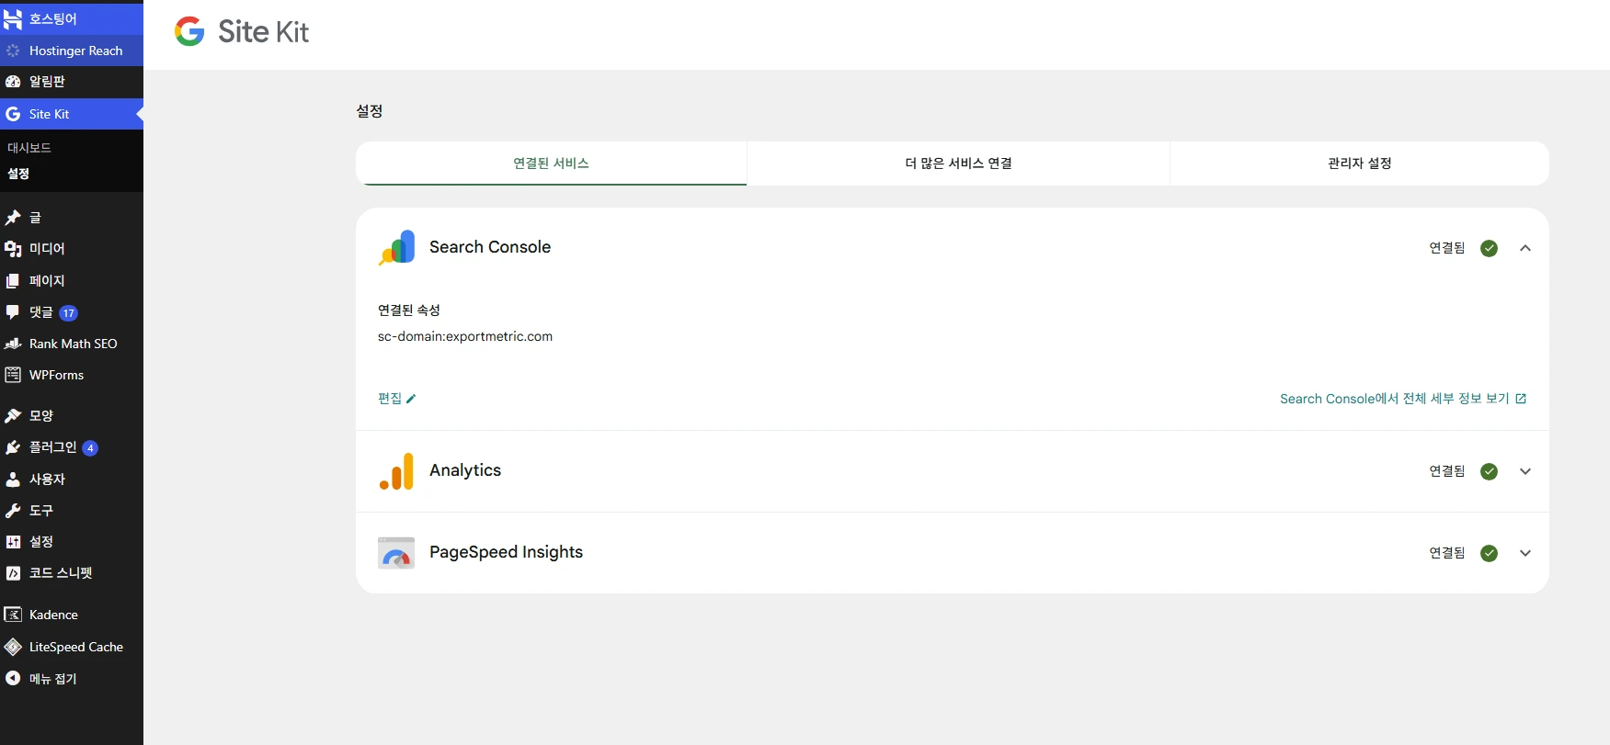Image resolution: width=1610 pixels, height=745 pixels.
Task: Click the PageSpeed Insights service name
Action: [506, 552]
